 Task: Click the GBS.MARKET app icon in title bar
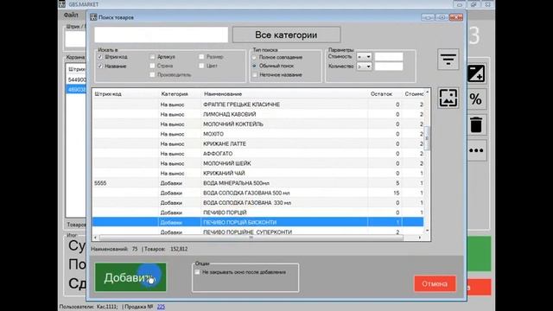62,4
